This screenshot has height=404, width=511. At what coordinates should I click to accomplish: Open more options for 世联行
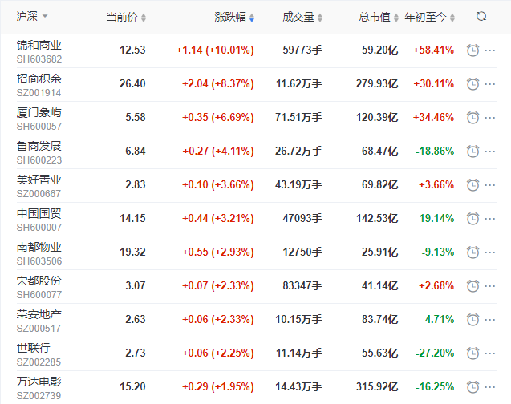pyautogui.click(x=490, y=353)
